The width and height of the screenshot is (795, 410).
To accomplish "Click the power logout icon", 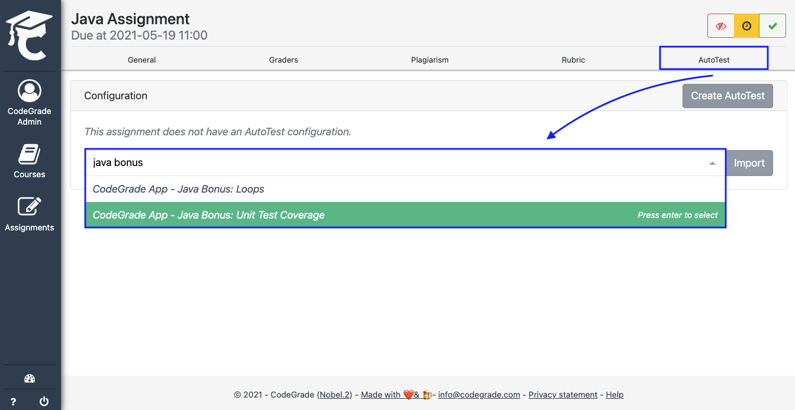I will 44,402.
